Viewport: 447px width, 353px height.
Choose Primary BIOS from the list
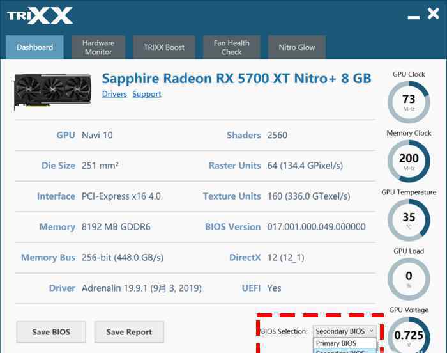345,343
